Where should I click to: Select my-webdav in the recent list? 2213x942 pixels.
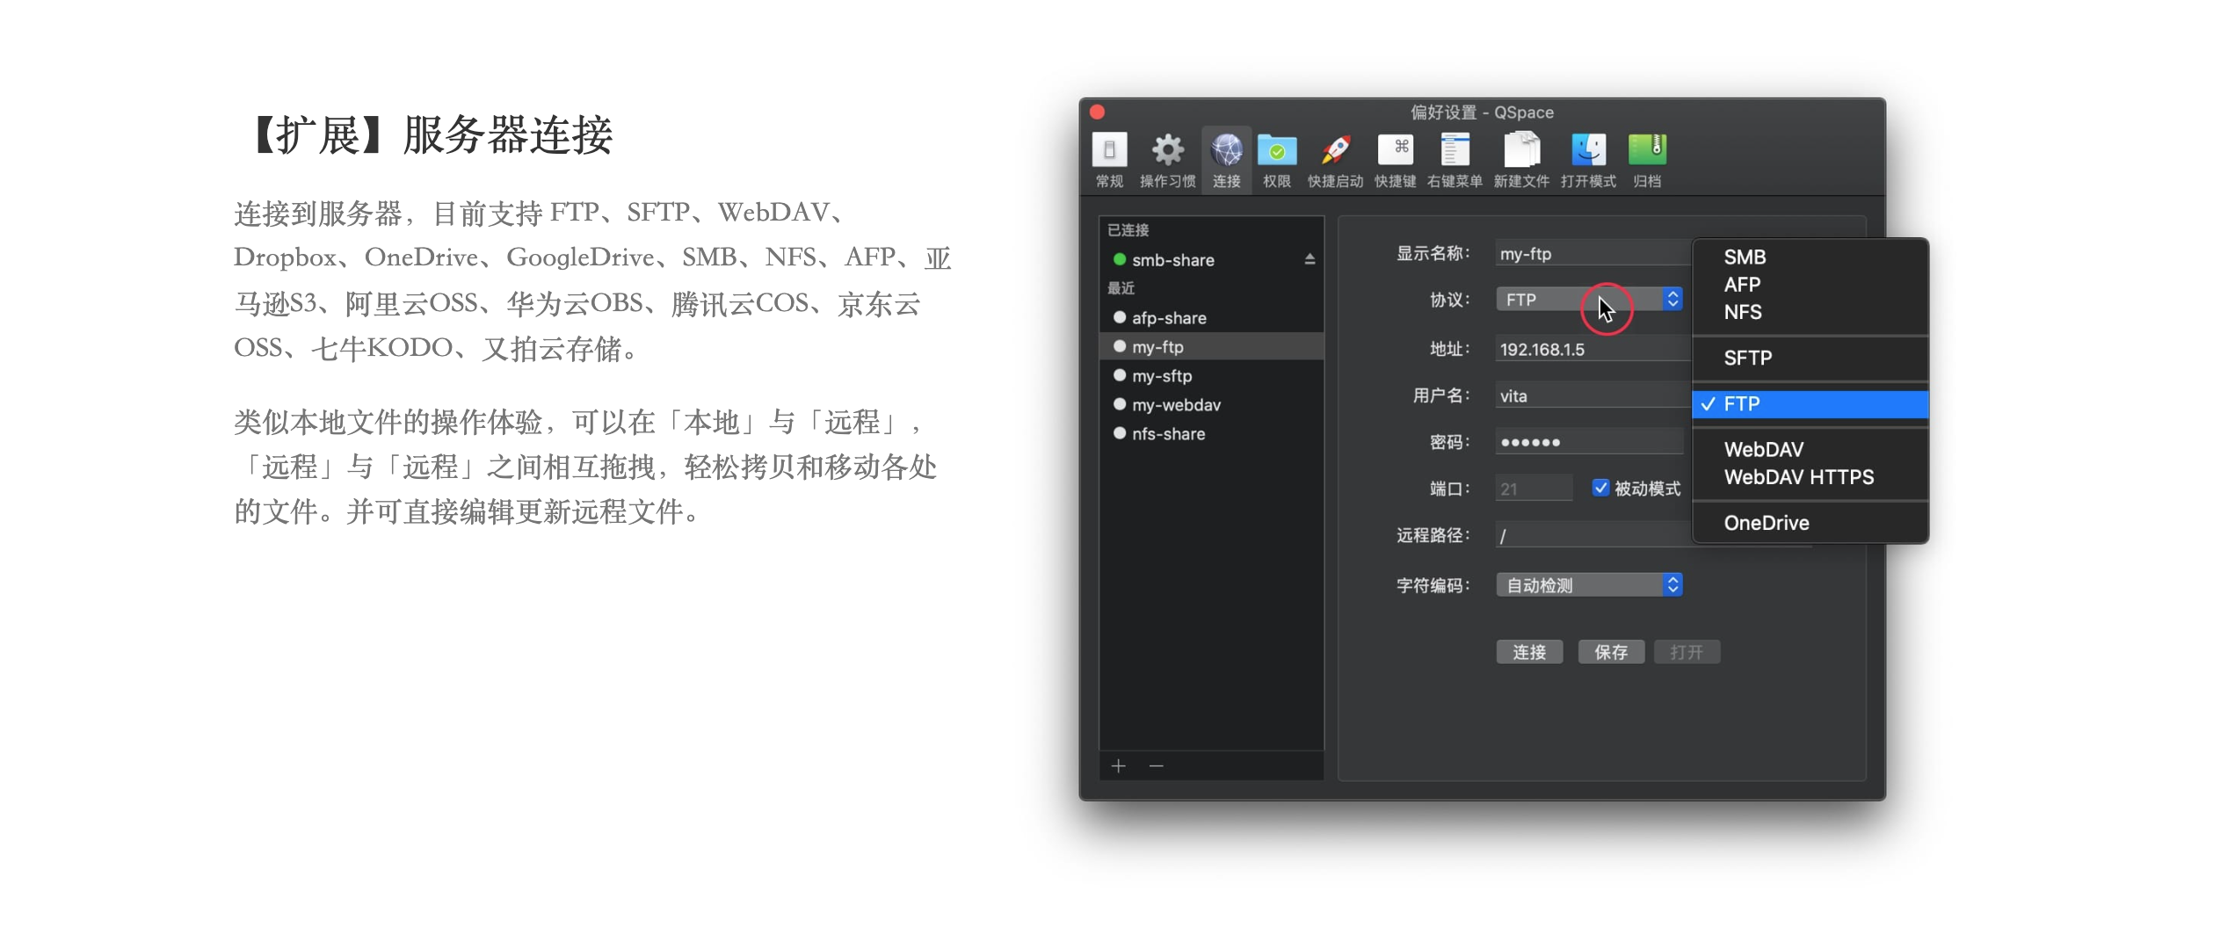(1176, 405)
